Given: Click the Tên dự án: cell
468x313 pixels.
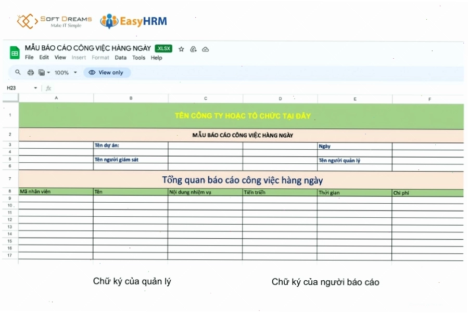Looking at the screenshot, I should click(131, 145).
